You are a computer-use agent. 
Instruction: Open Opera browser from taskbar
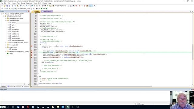28,107
